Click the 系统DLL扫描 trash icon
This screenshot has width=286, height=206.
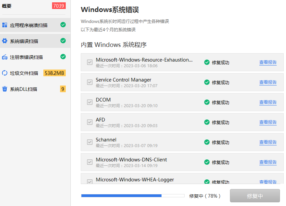click(5, 89)
